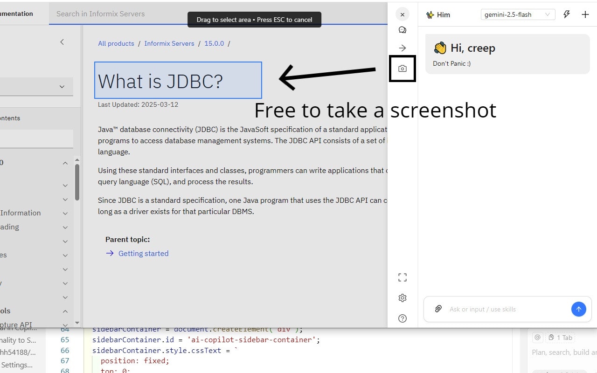597x373 pixels.
Task: Expand the 'pture API' item chevron
Action: click(x=65, y=325)
